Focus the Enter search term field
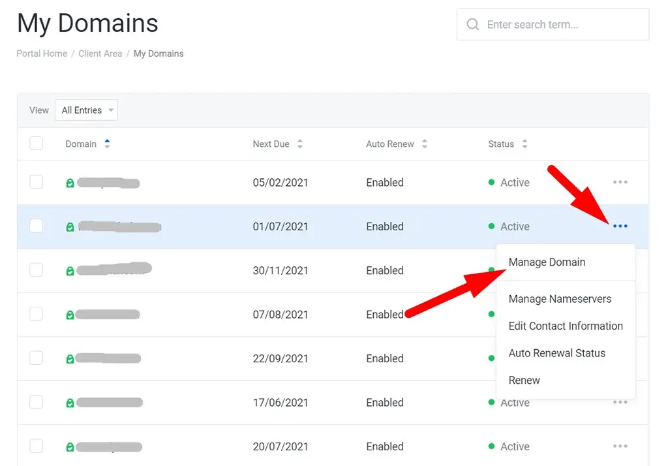 click(x=553, y=24)
